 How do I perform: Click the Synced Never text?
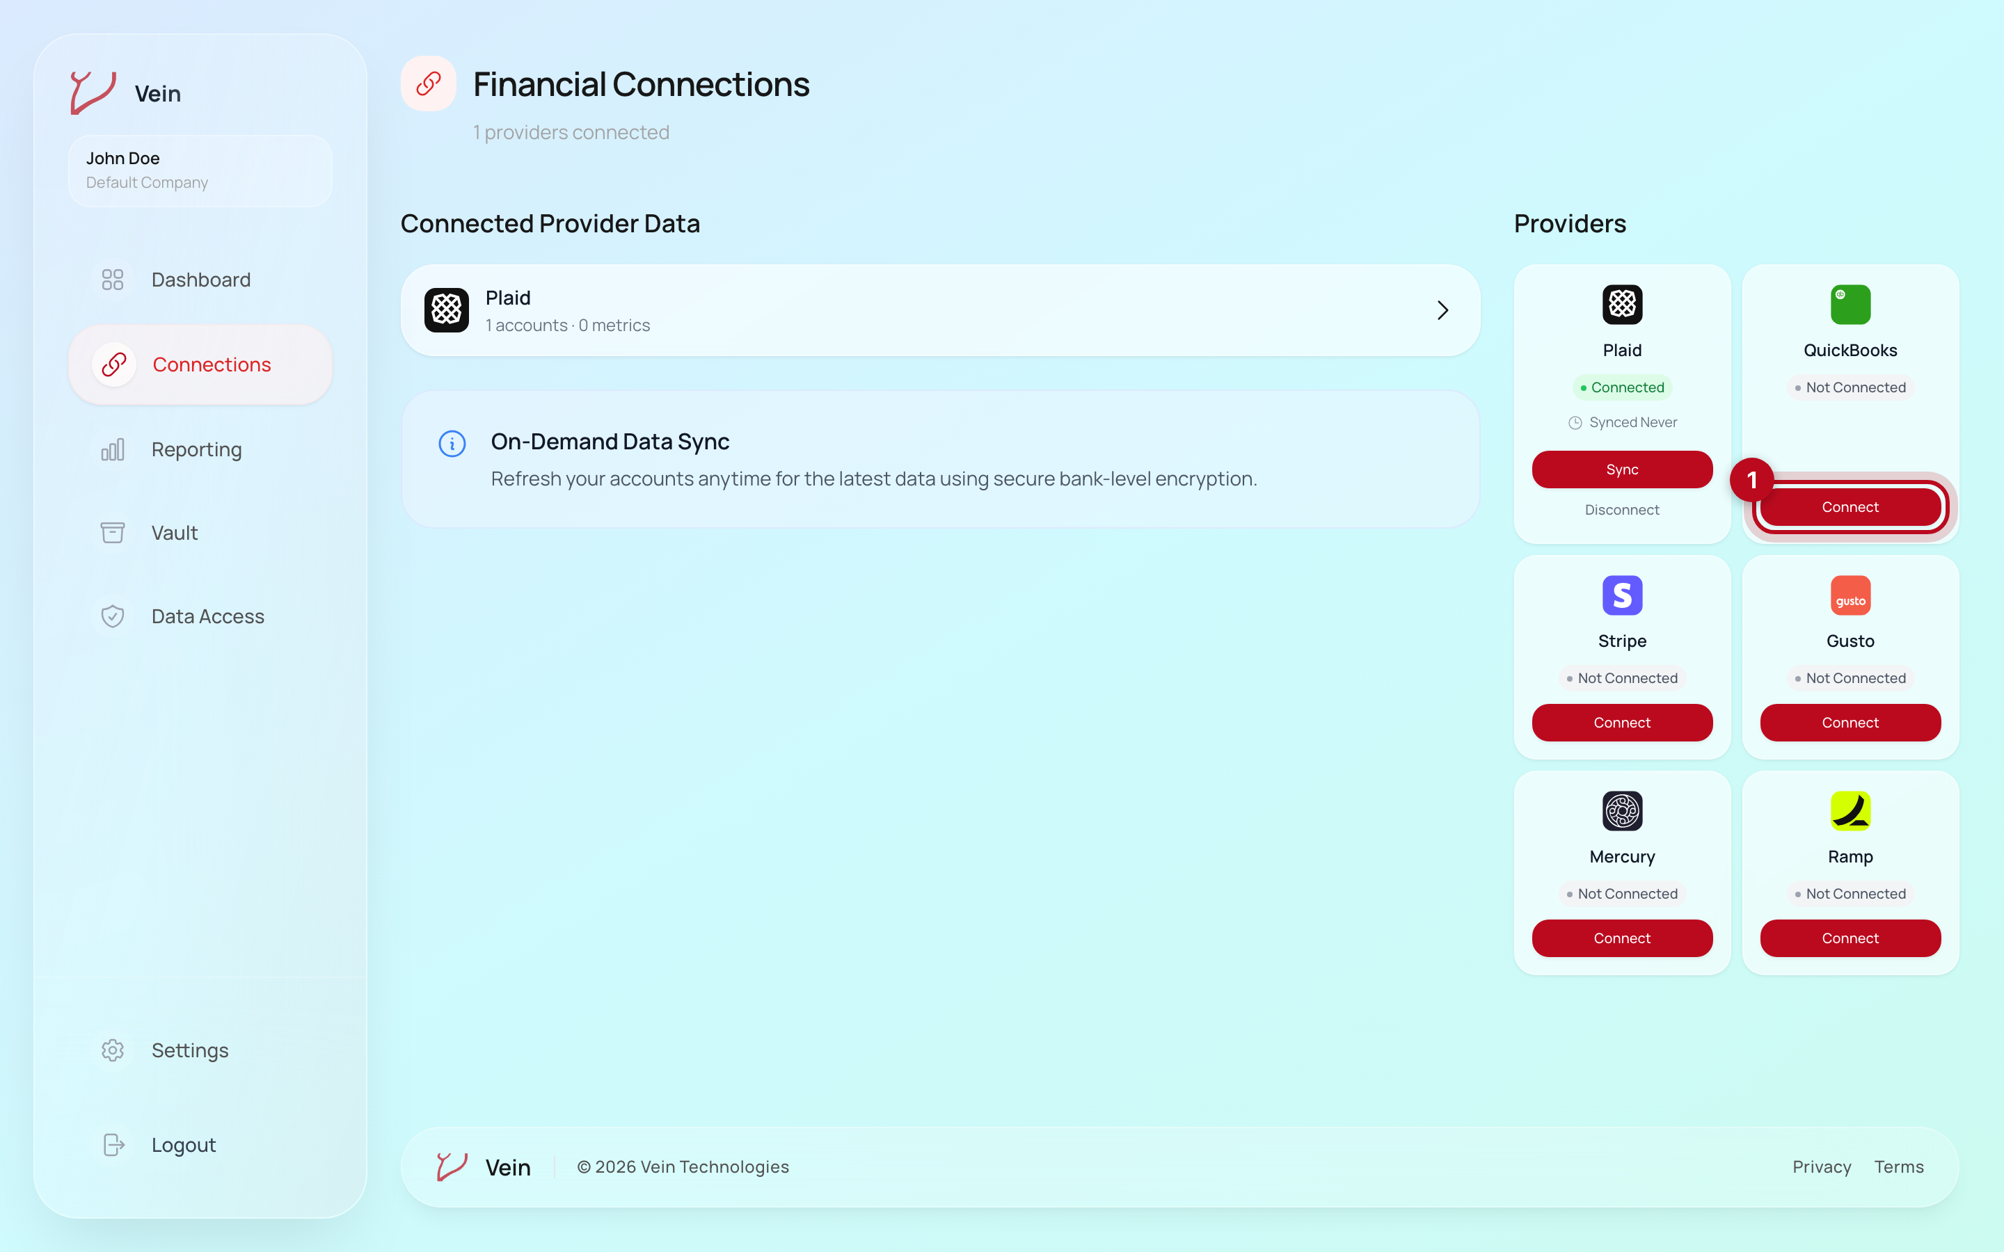1633,422
